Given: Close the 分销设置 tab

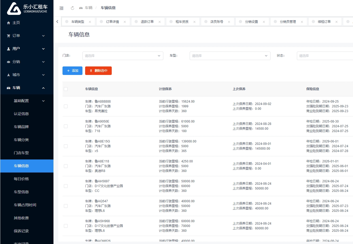Looking at the screenshot, I should point(264,22).
